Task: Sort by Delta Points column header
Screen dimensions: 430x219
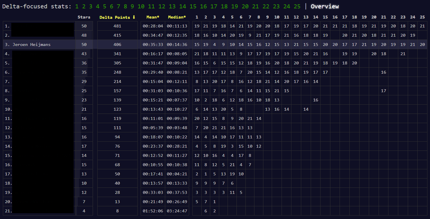Action: [x=117, y=17]
